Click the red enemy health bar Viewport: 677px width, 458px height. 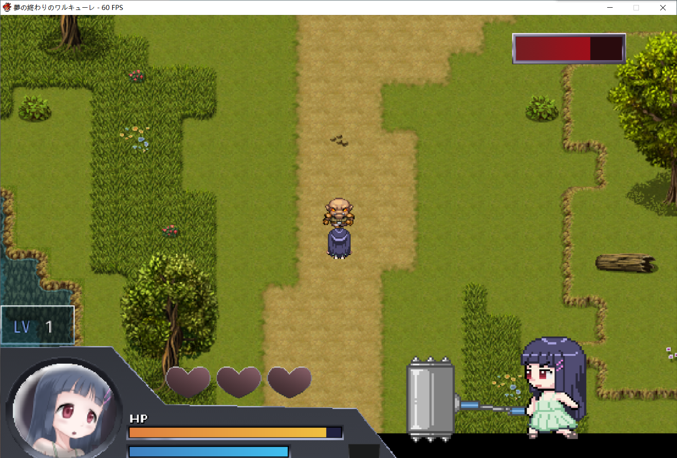(569, 48)
